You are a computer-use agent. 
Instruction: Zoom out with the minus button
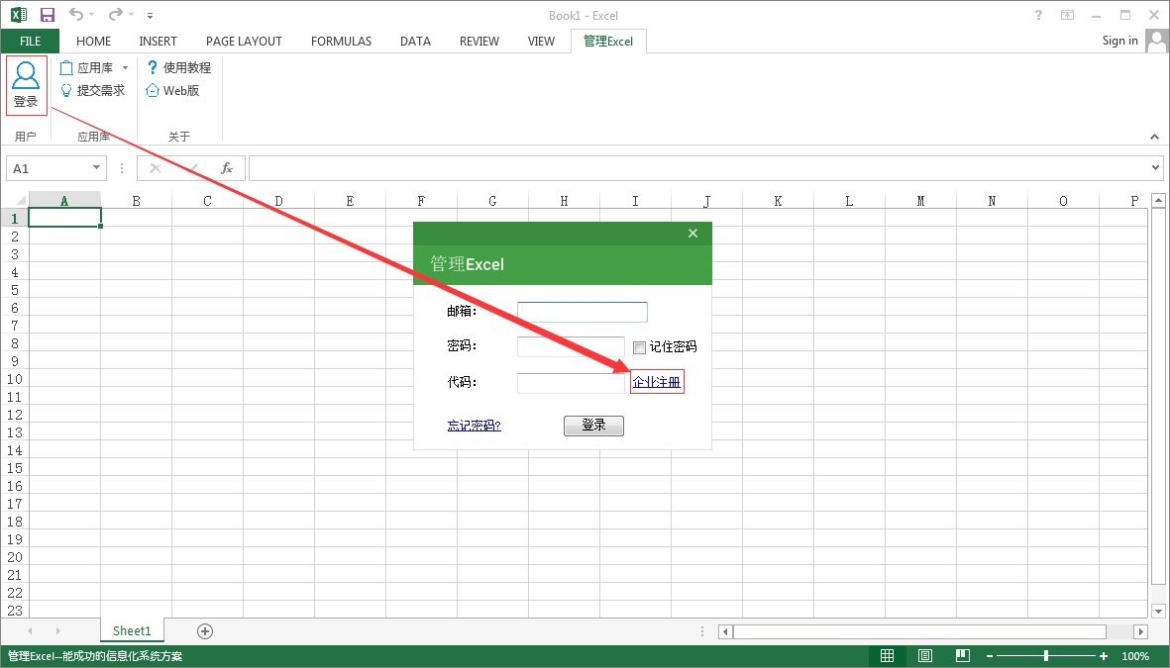[x=990, y=656]
